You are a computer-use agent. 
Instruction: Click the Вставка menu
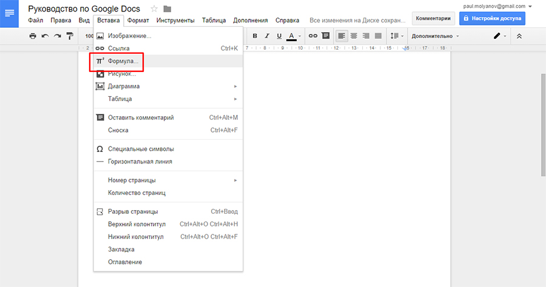click(109, 21)
